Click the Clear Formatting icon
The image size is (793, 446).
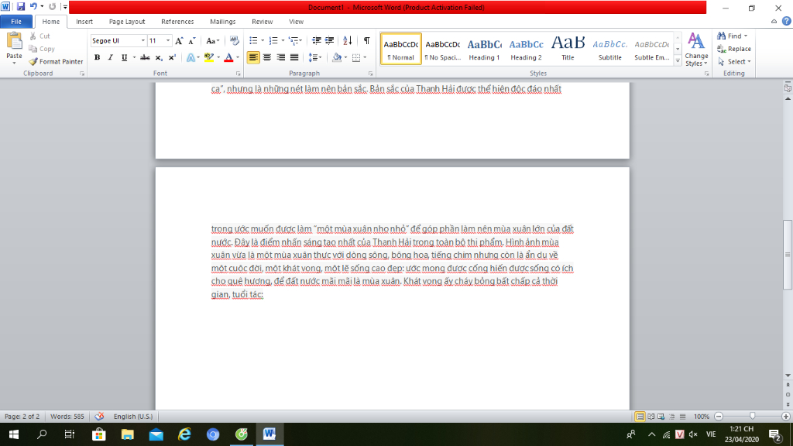click(x=234, y=41)
